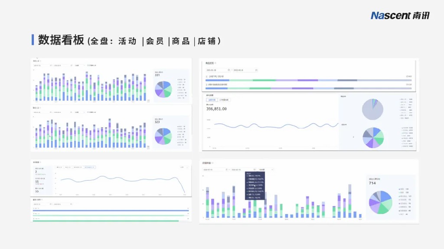Select the 金额纬度 tab
Screen dimensions: 444x249
click(x=212, y=100)
